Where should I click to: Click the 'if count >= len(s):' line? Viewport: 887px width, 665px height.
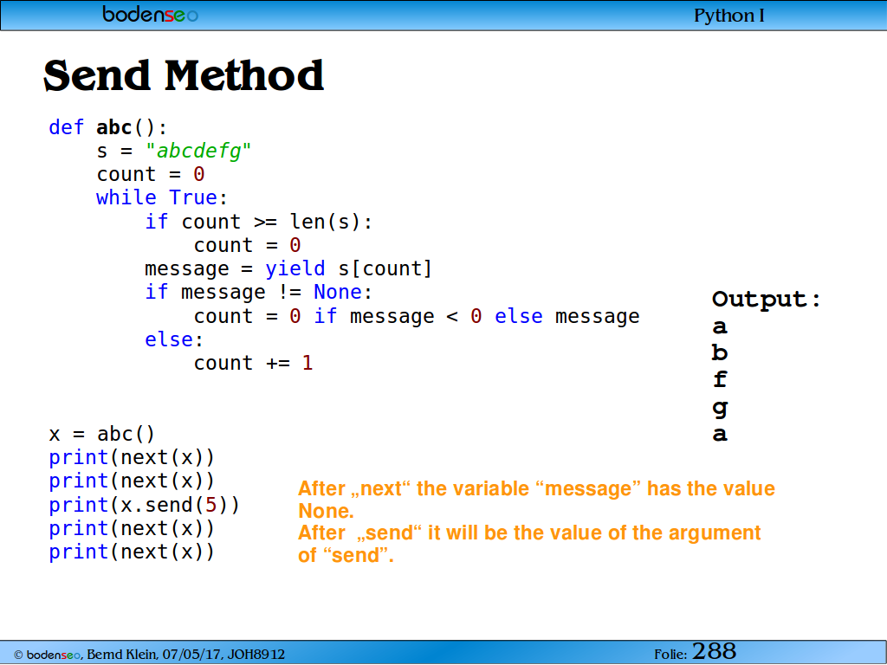[x=258, y=222]
